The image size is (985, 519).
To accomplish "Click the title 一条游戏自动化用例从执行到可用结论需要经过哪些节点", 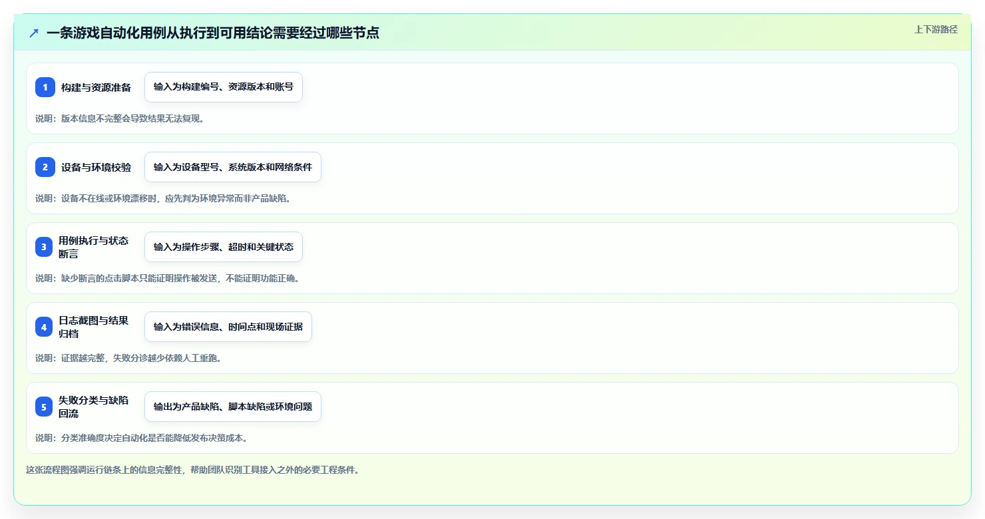I will [x=213, y=33].
